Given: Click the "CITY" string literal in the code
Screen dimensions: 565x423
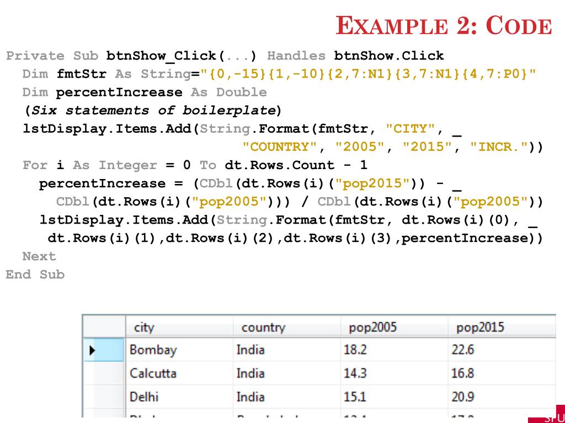Looking at the screenshot, I should (x=411, y=129).
